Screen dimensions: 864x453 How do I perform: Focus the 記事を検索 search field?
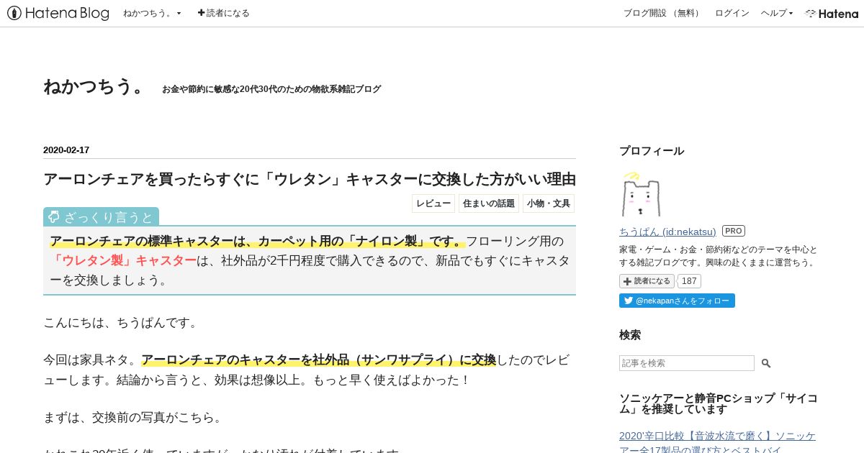tap(687, 363)
